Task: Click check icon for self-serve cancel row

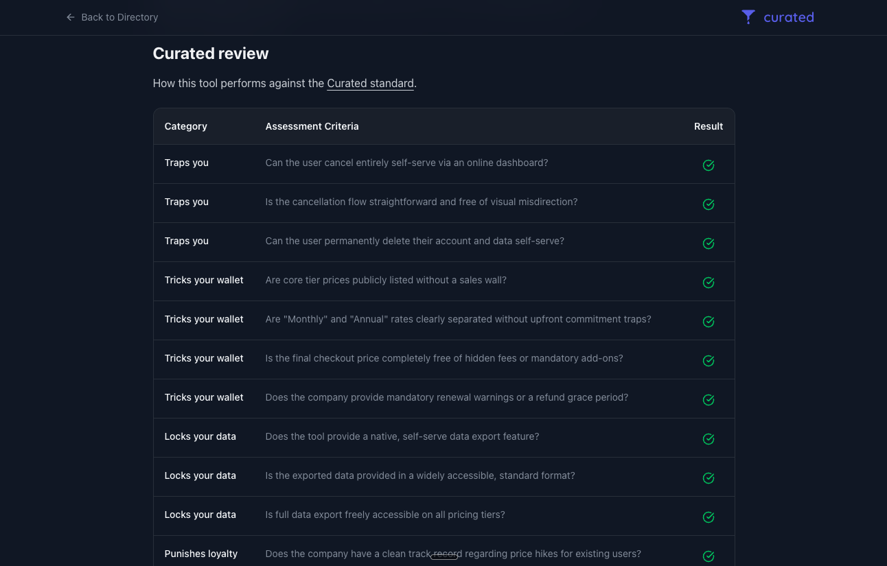Action: point(709,165)
